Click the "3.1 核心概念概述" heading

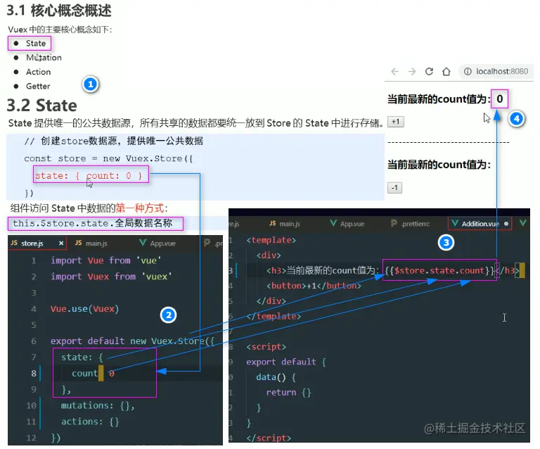point(59,11)
